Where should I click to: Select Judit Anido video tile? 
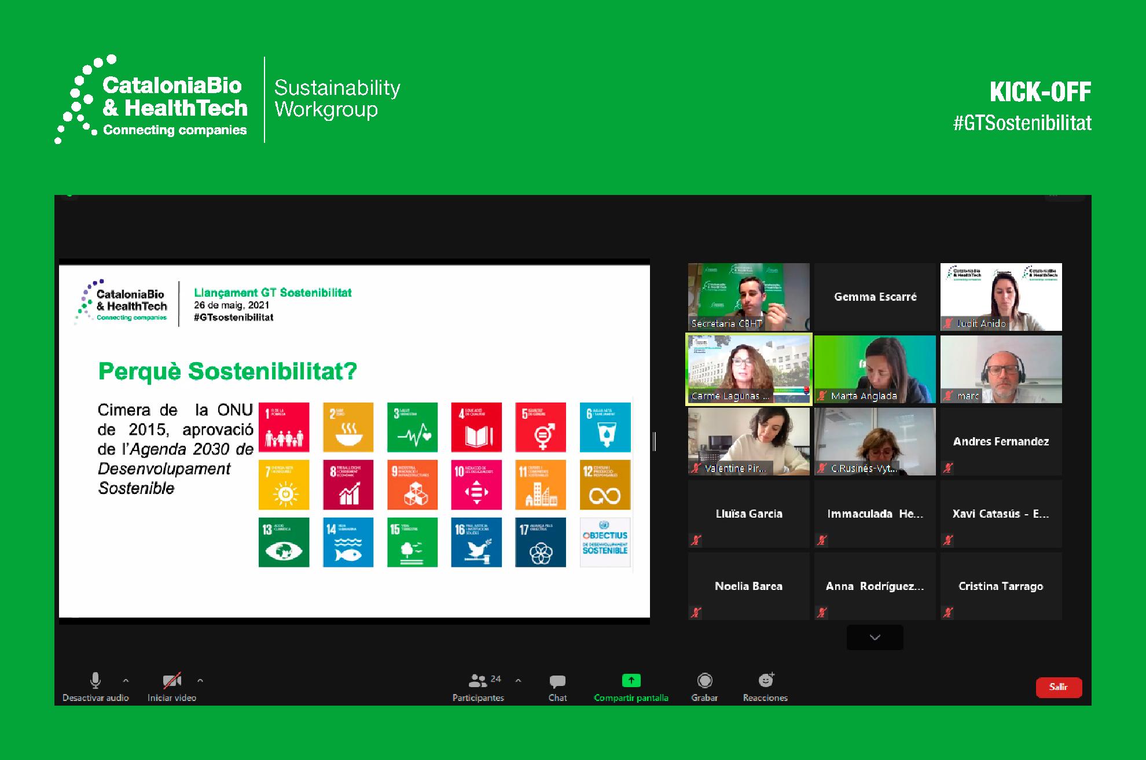[1001, 297]
